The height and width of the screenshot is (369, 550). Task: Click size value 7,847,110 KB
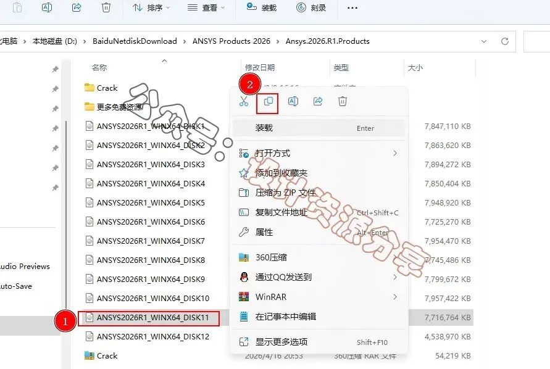point(448,126)
